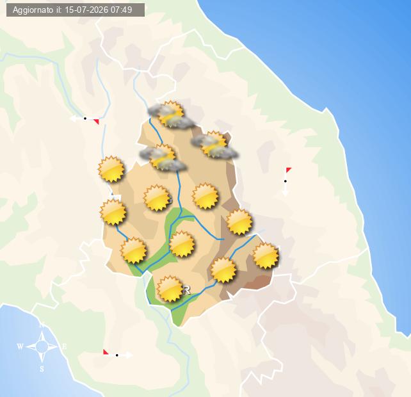The width and height of the screenshot is (411, 397).
Task: Click the easternmost sun icon in the southeast corner
Action: tap(266, 256)
